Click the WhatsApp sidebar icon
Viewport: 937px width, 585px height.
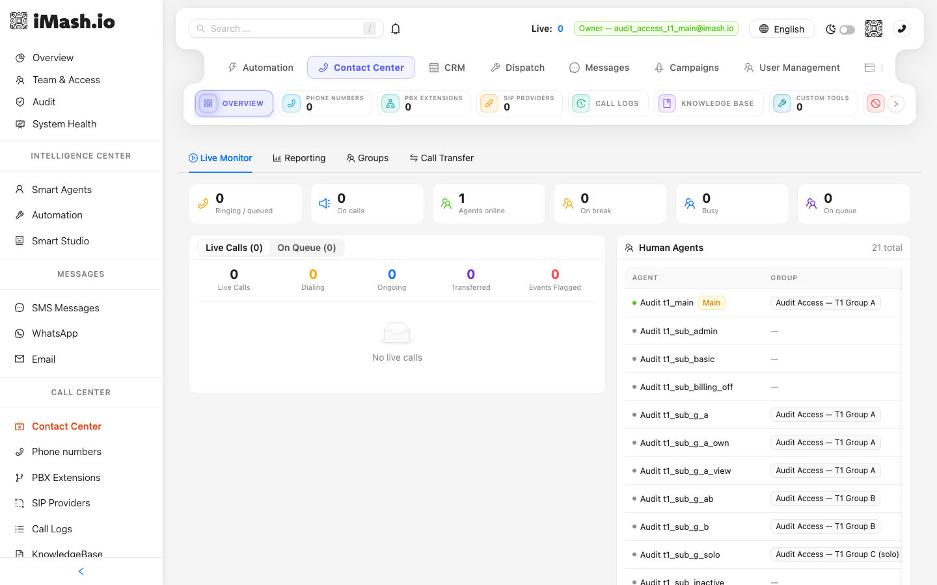point(20,333)
